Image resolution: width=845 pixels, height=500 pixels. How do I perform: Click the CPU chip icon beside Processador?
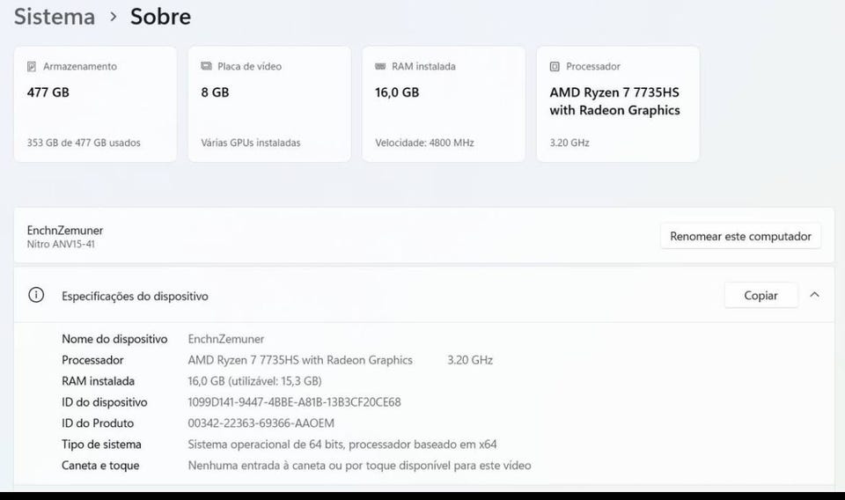point(555,66)
